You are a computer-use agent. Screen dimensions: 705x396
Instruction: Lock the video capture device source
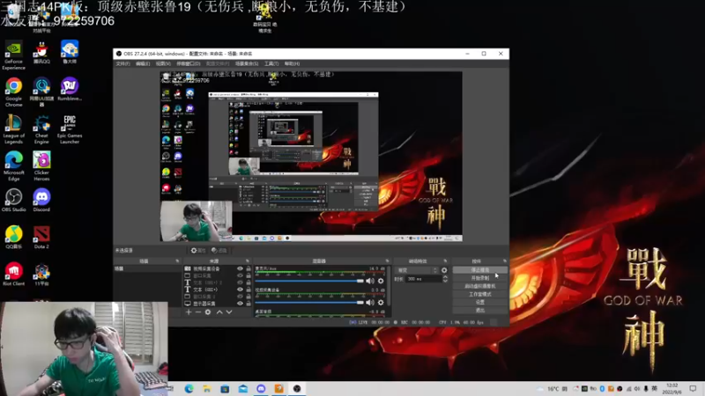(249, 268)
